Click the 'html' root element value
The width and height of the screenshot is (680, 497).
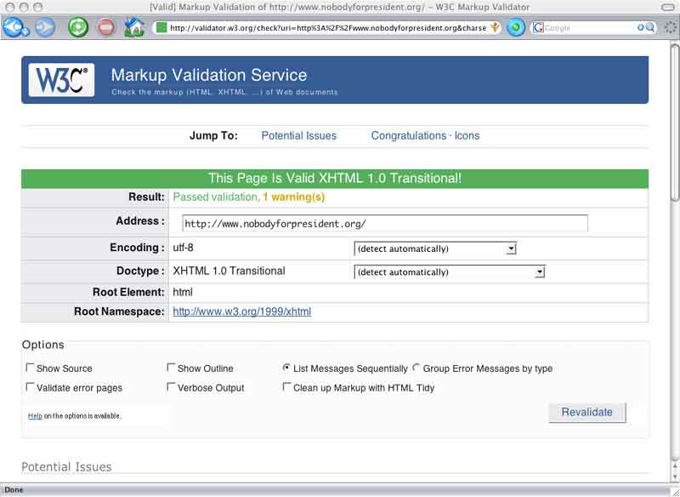pyautogui.click(x=183, y=292)
